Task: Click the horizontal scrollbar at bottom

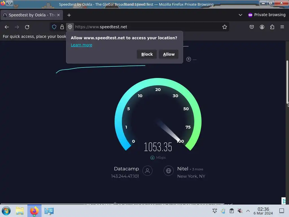Action: click(x=112, y=204)
